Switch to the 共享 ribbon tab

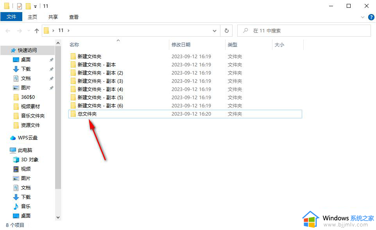(x=53, y=17)
